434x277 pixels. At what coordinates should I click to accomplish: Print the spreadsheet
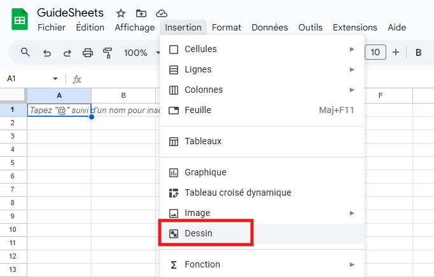point(88,53)
